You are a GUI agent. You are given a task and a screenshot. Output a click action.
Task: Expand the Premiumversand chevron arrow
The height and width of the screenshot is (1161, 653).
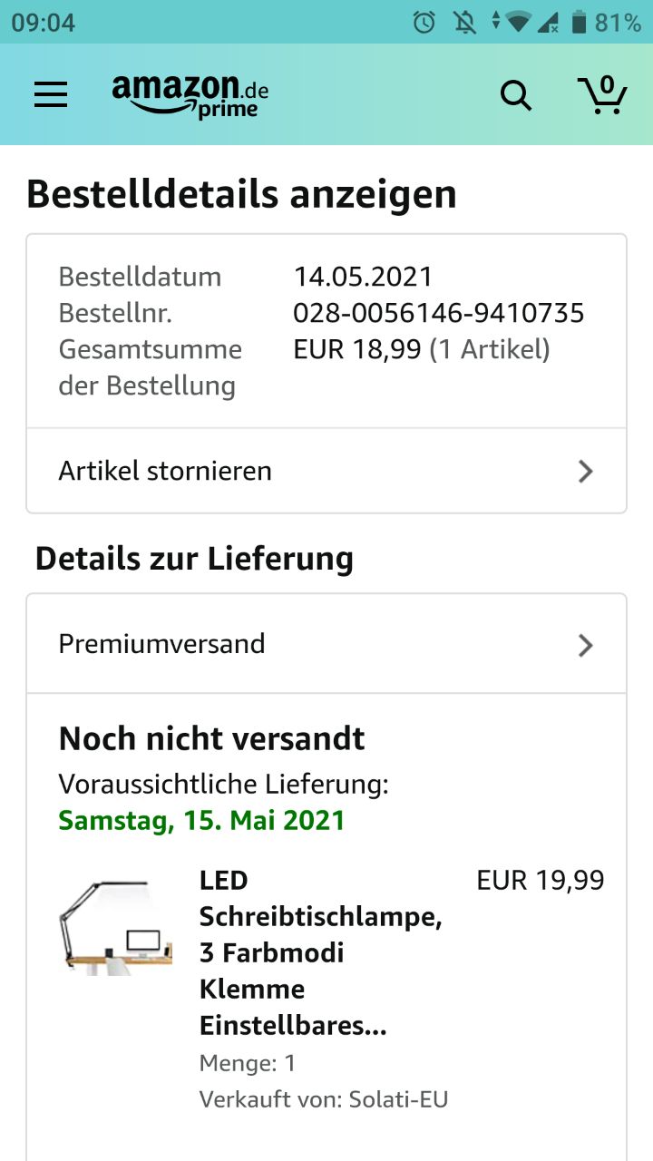586,645
